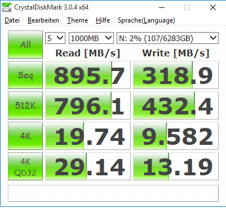Expand the test size dropdown showing 1000MB
The image size is (226, 208).
pyautogui.click(x=91, y=38)
